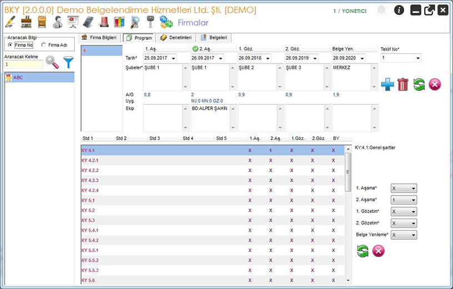This screenshot has height=289, width=453.
Task: Open the pen signing tool icon
Action: (x=10, y=22)
